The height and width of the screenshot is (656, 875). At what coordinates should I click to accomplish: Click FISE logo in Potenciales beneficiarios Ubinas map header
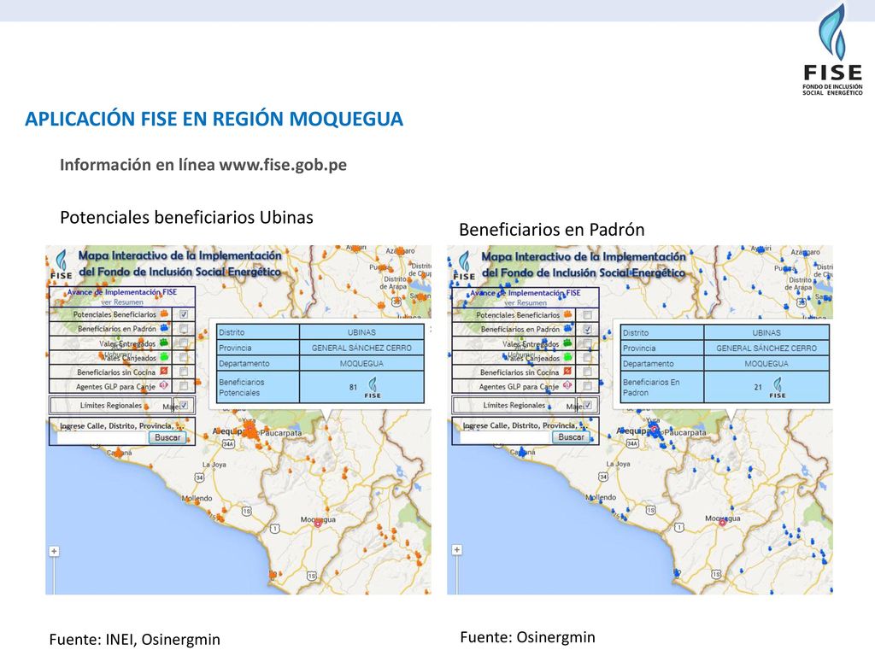pos(61,265)
